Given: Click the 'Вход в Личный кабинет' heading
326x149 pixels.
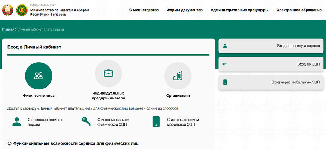Looking at the screenshot, I should [34, 47].
